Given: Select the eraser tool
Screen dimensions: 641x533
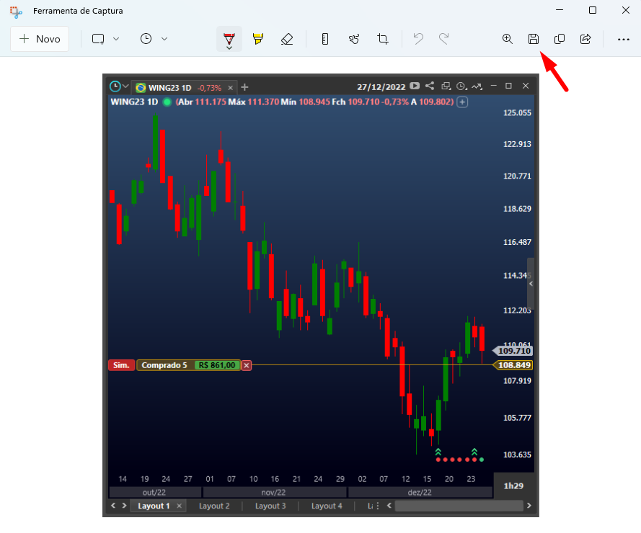Looking at the screenshot, I should (x=287, y=39).
